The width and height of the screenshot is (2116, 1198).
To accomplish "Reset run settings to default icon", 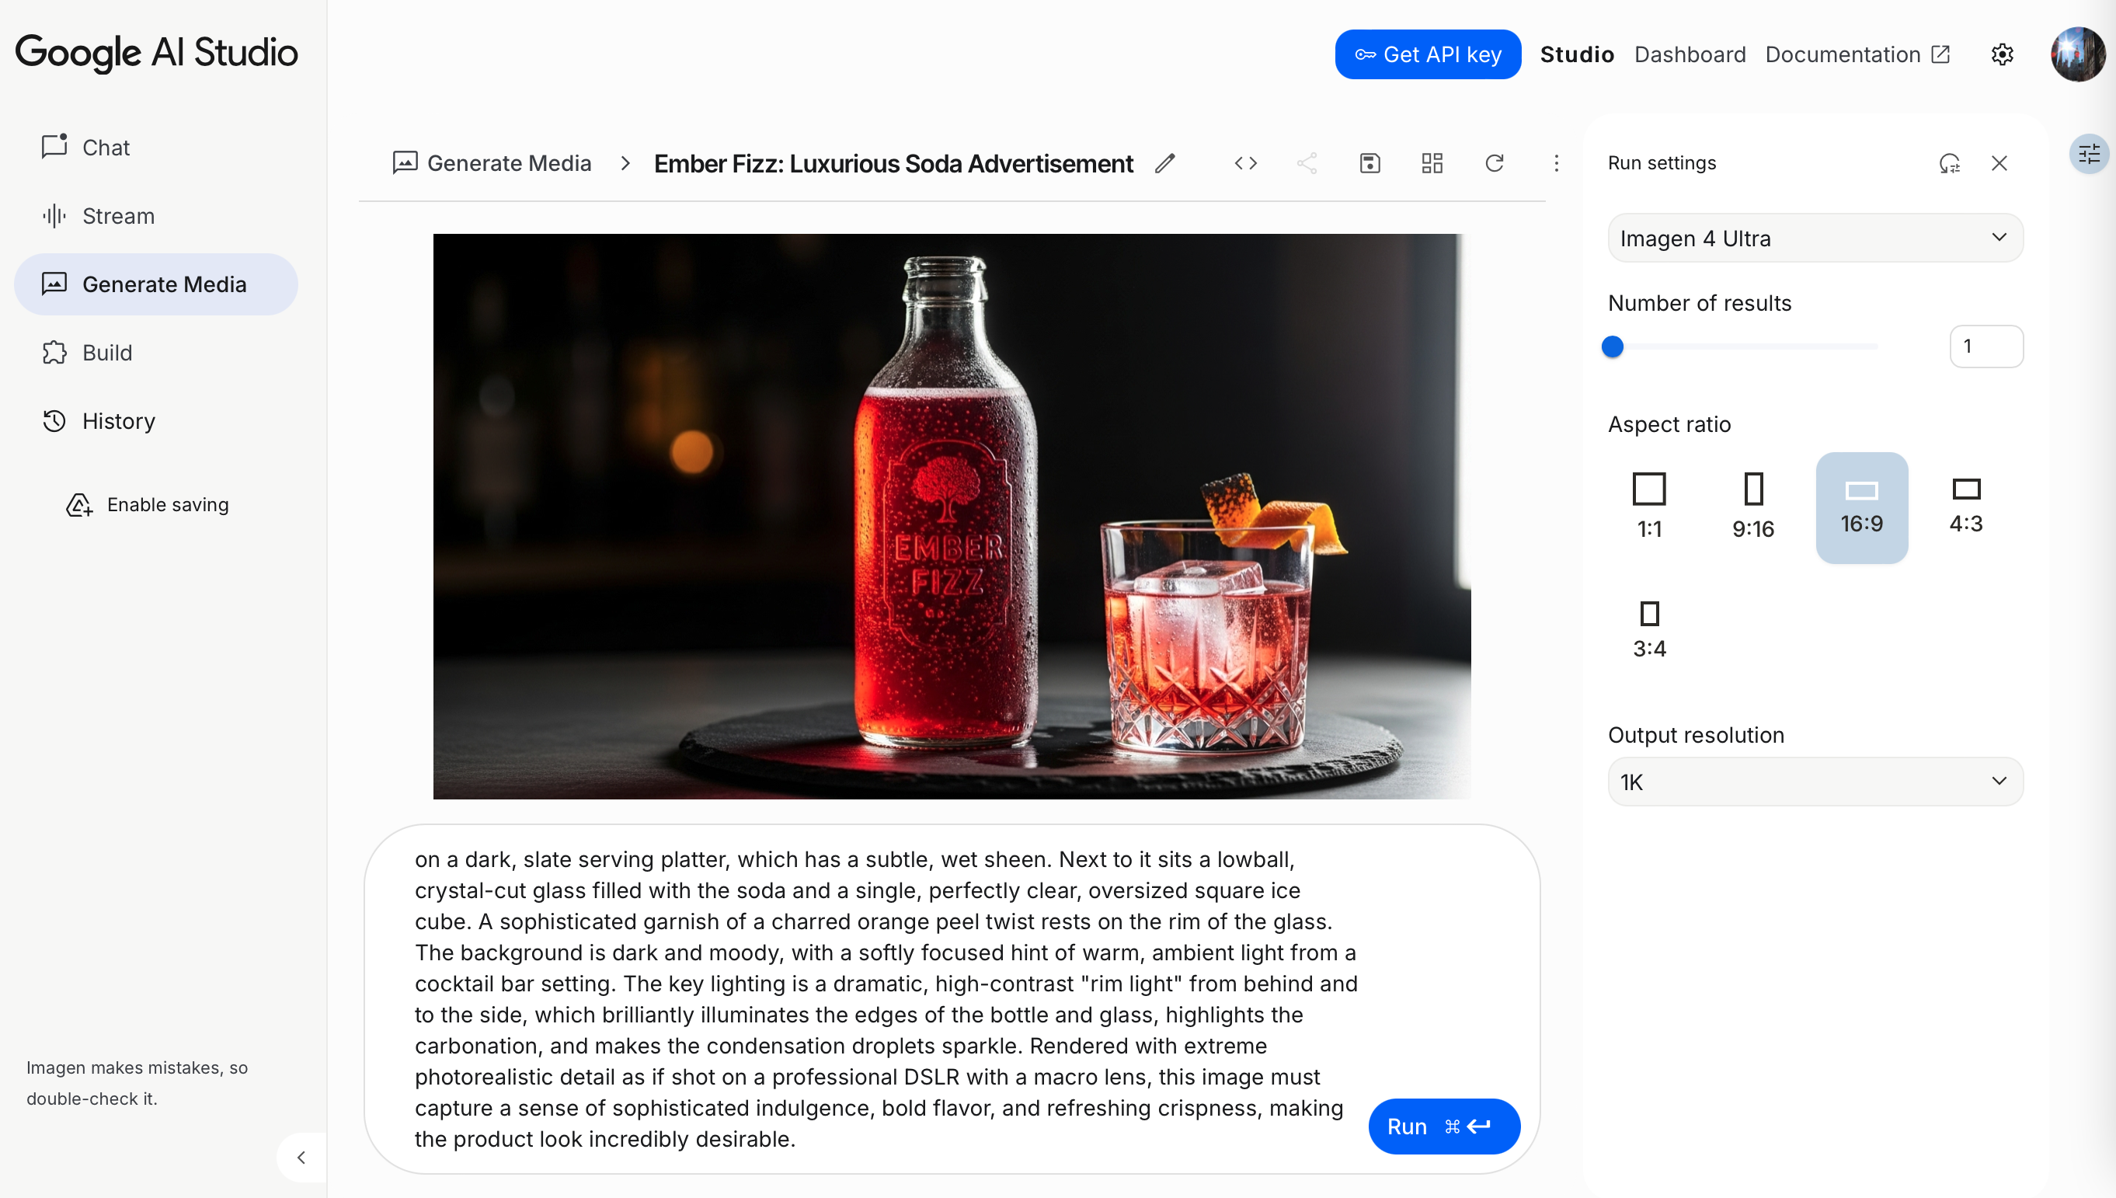I will pyautogui.click(x=1949, y=163).
